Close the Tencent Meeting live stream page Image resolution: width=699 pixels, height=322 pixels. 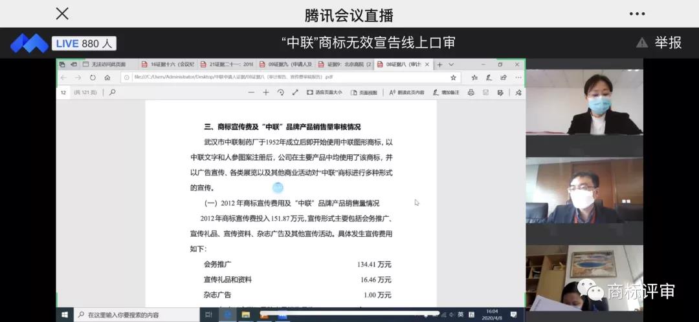(x=62, y=14)
